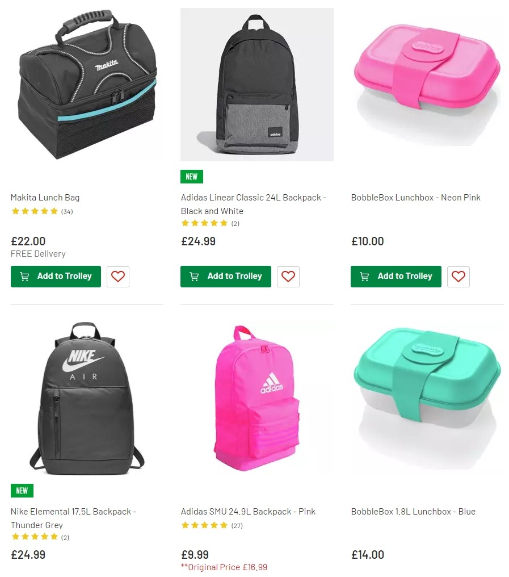Click the first star in Makita Lunch Bag rating
The width and height of the screenshot is (509, 577).
tap(15, 211)
